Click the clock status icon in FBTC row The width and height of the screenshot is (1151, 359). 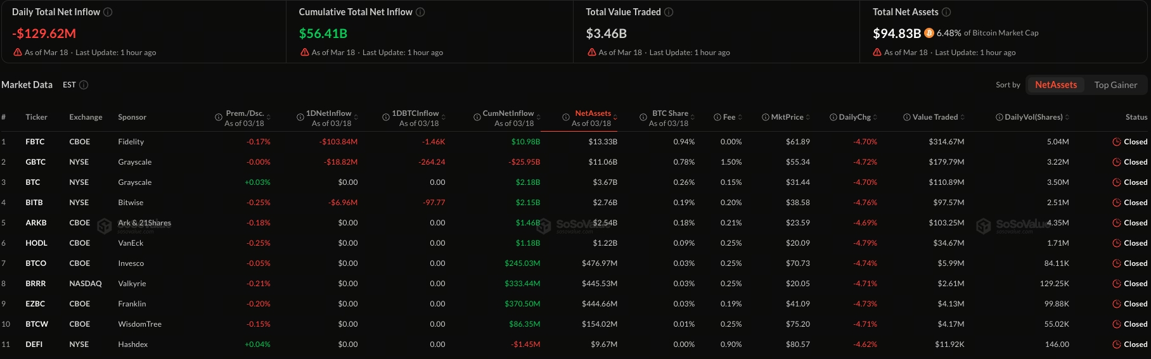point(1117,142)
